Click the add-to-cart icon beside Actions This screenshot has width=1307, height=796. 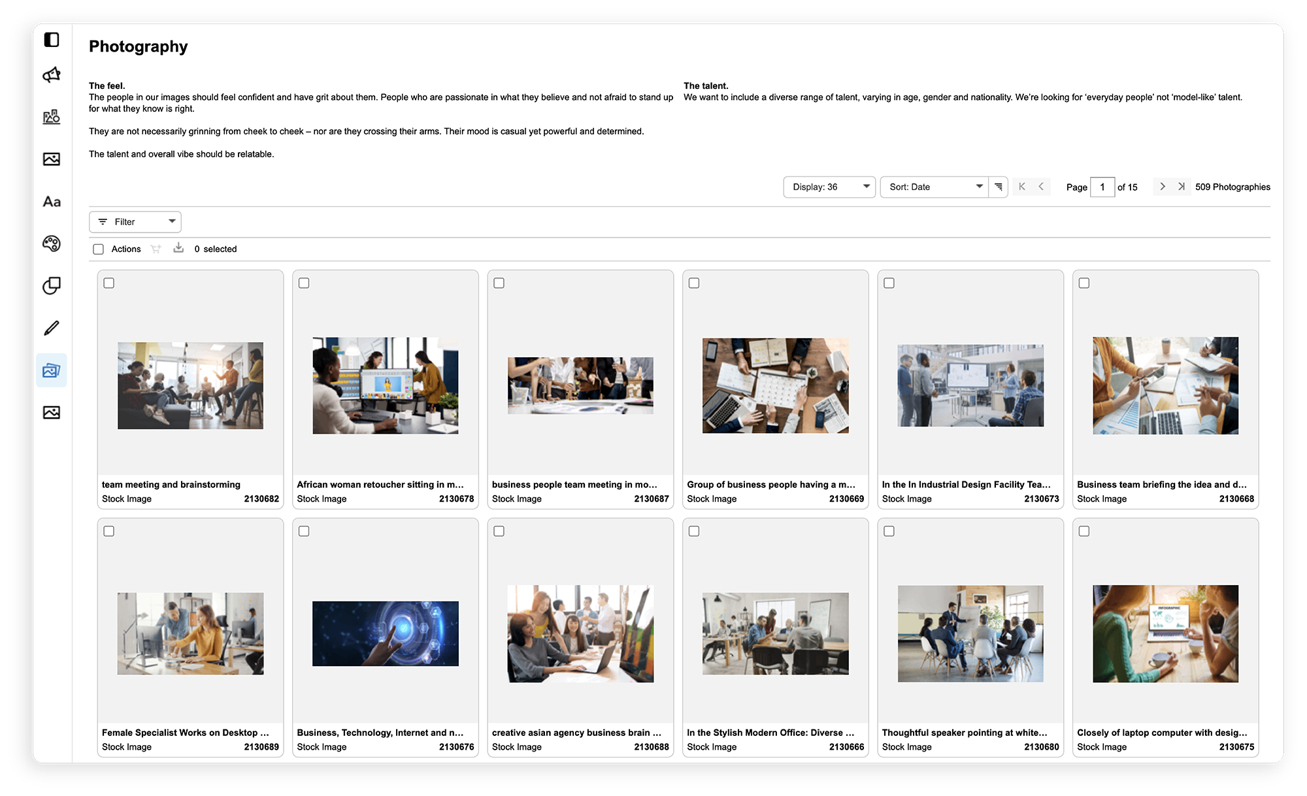(156, 249)
